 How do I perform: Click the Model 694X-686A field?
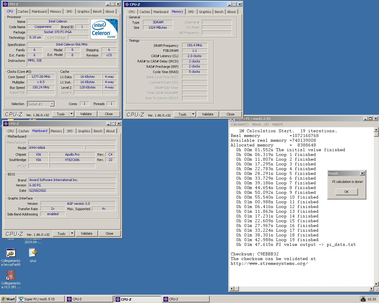56,148
